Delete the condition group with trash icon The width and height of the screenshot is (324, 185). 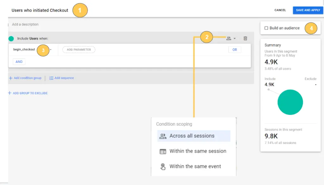245,39
